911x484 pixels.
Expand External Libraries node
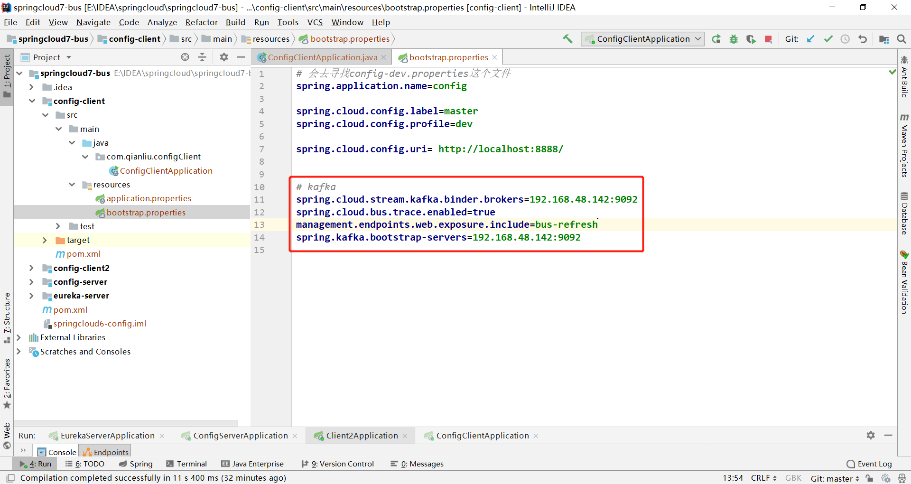(x=19, y=337)
